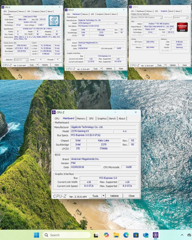
Task: Click the Current Link Speed 8.0 GT/s field
Action: pos(89,186)
